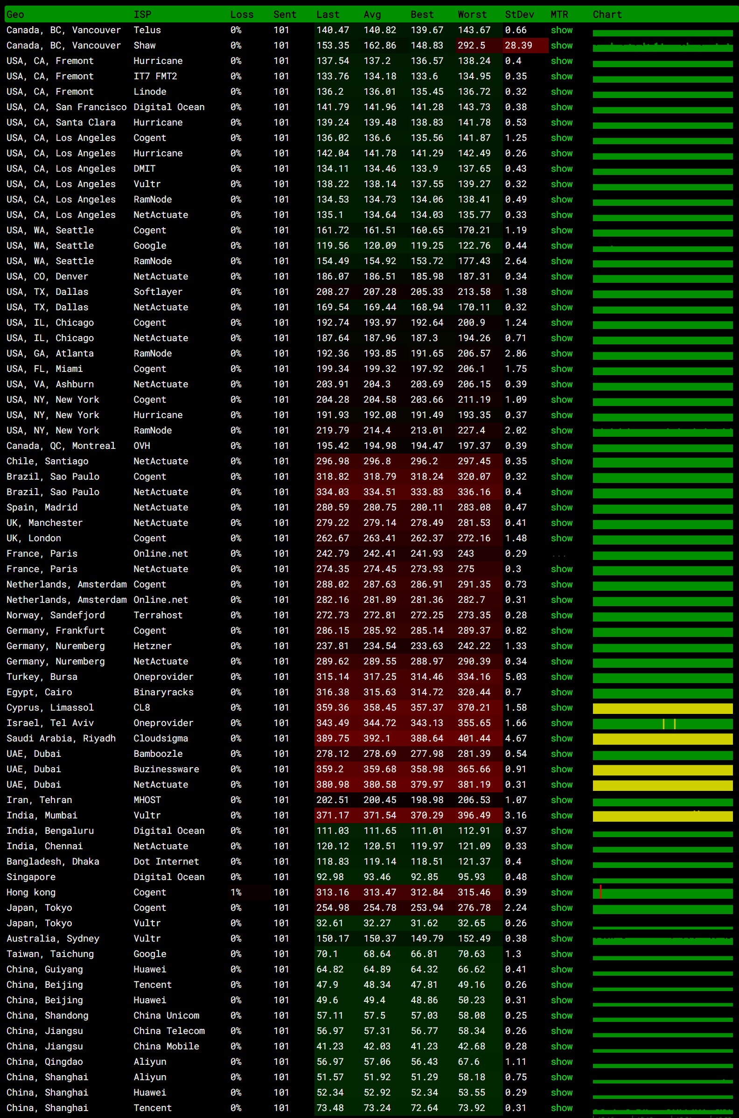Click the 1% loss value for Hong kong

[236, 892]
